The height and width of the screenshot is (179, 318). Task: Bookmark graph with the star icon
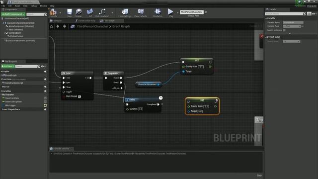52,26
